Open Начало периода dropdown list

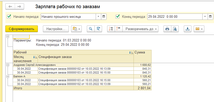click(98, 17)
